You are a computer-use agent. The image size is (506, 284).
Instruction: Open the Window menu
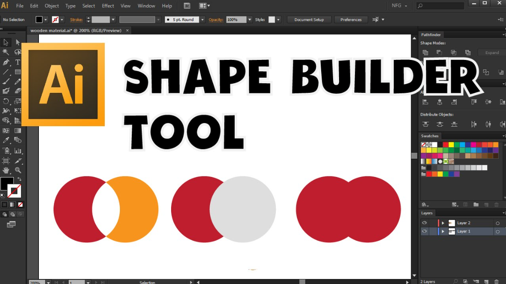146,6
